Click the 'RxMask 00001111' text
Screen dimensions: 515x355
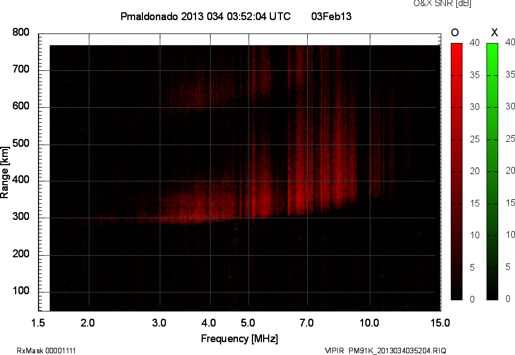point(46,351)
